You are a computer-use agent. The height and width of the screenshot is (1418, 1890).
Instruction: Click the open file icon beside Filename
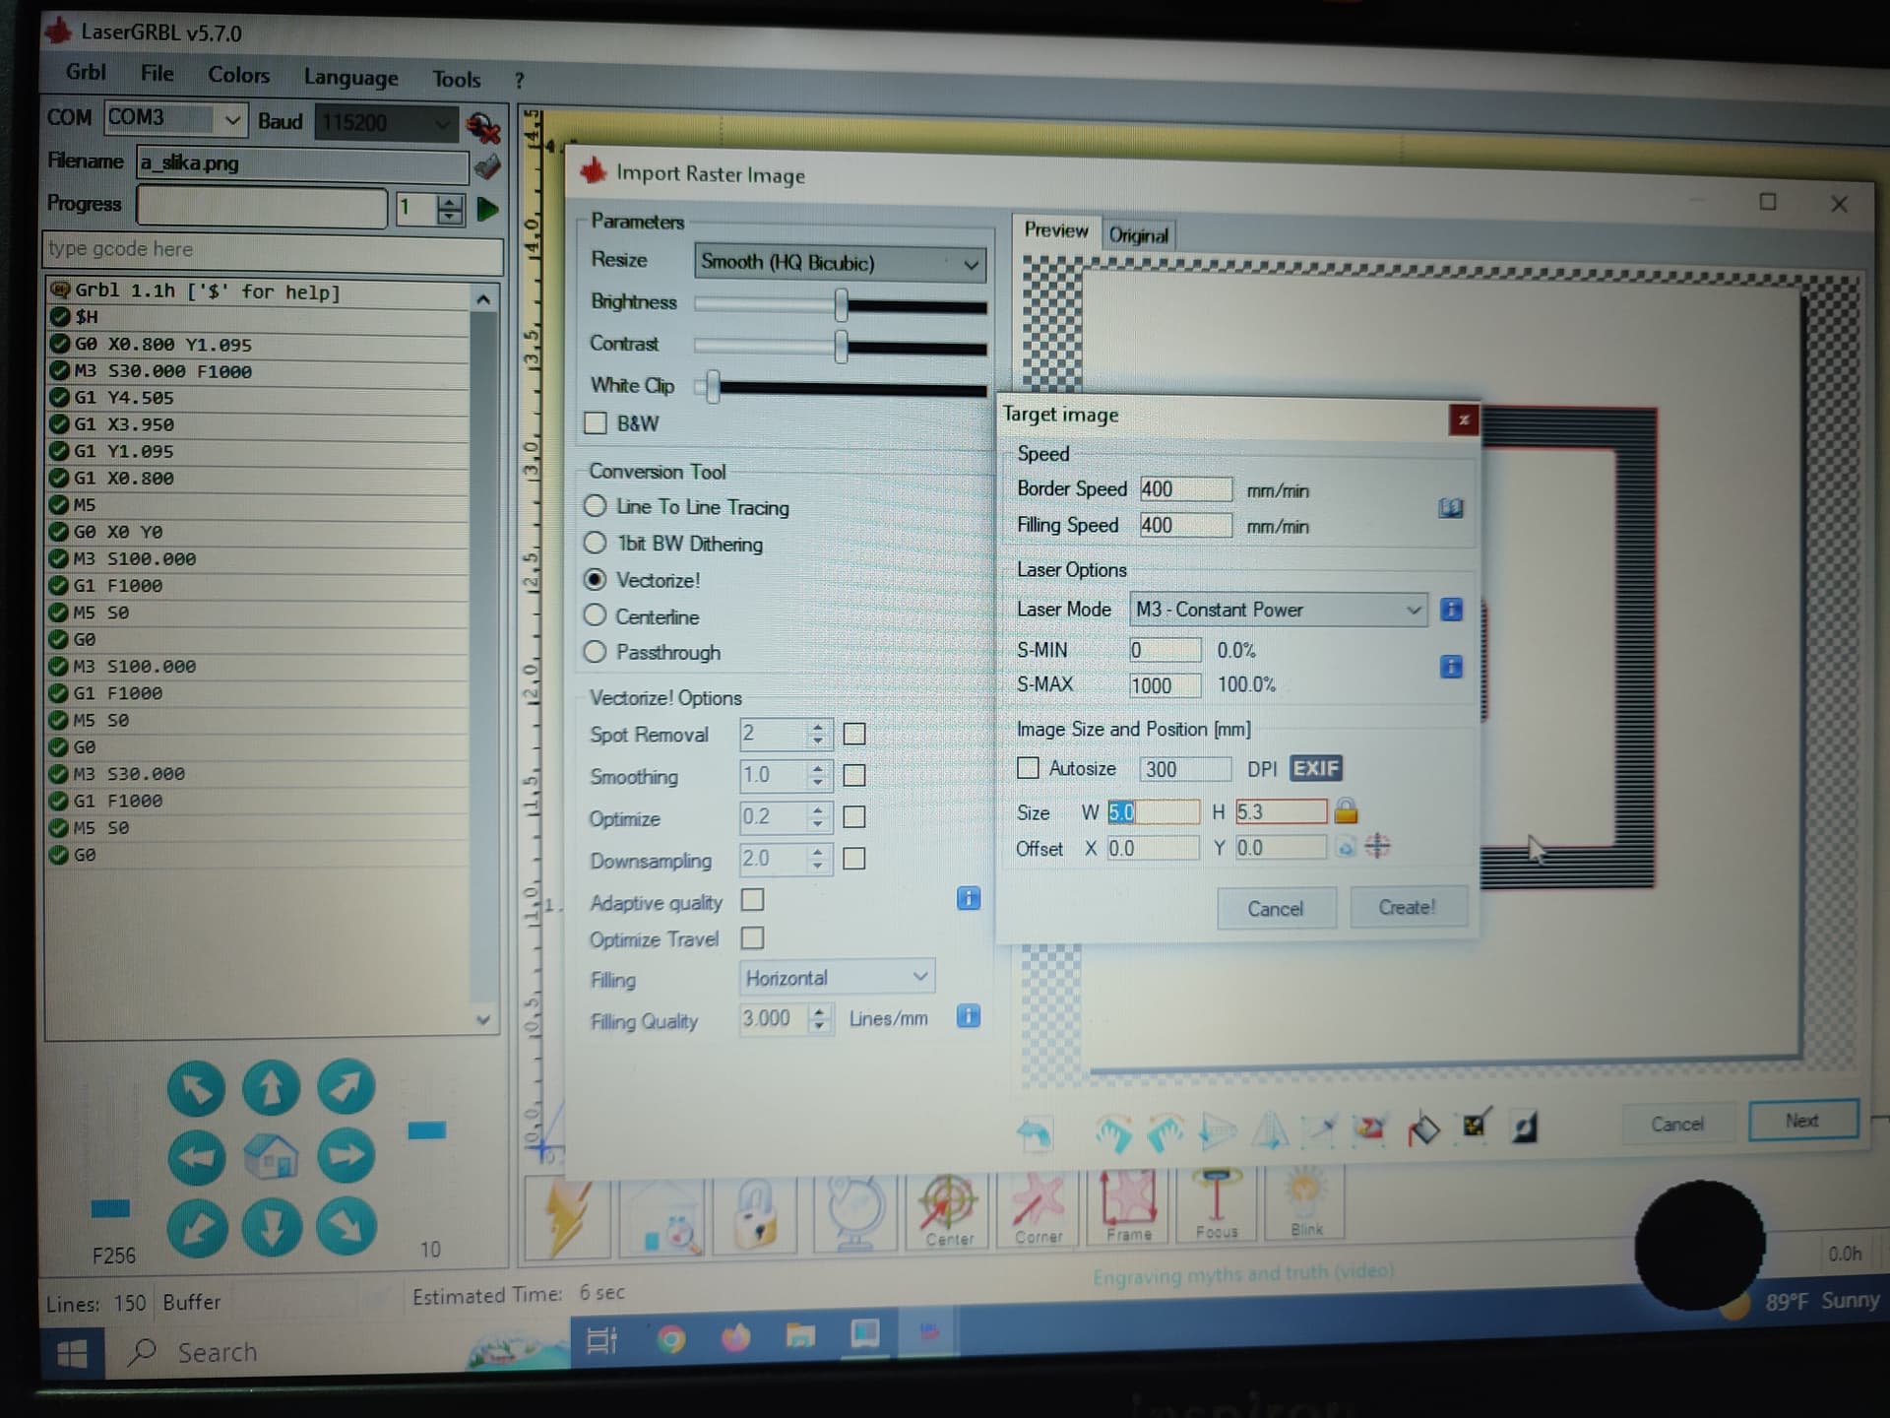tap(487, 166)
